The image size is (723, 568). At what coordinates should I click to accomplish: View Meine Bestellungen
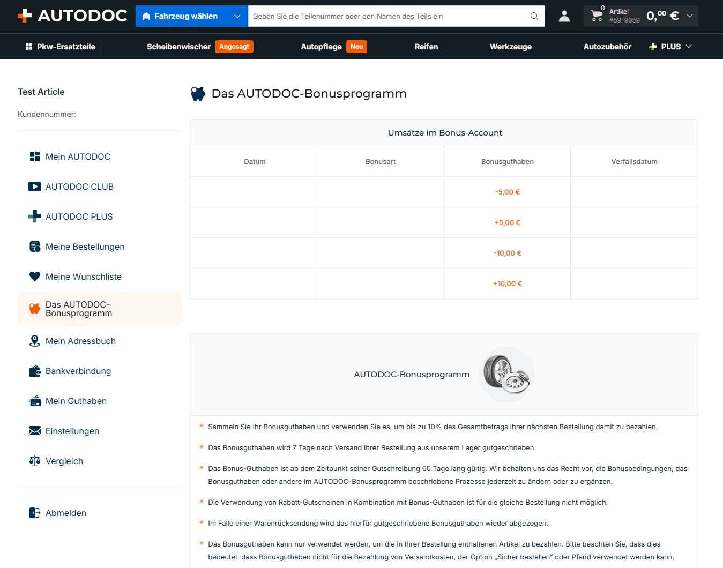point(85,246)
